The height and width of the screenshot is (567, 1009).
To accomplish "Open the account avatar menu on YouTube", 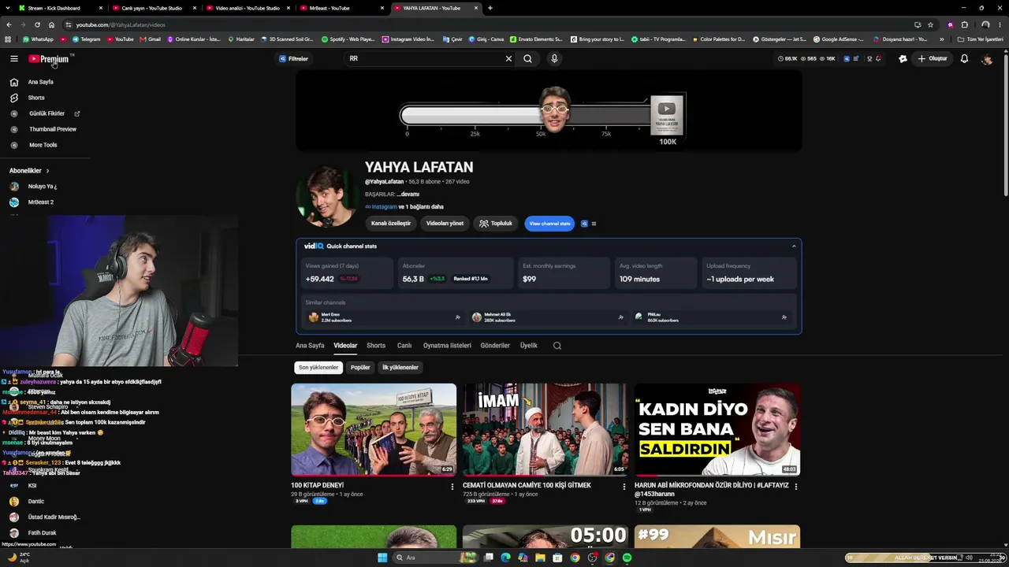I will point(986,59).
